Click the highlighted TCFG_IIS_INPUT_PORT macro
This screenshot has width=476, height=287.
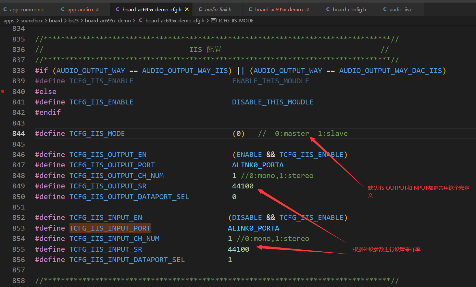110,228
